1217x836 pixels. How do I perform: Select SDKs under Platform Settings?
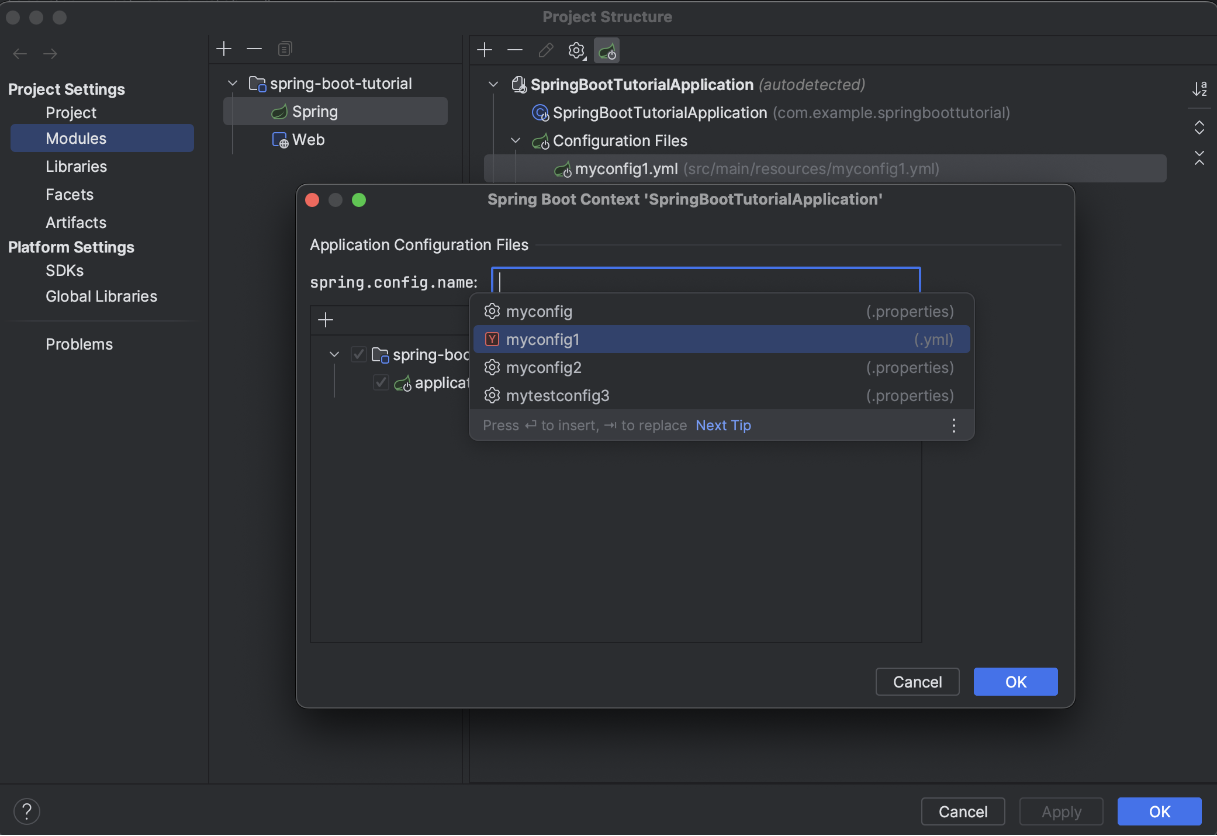tap(64, 270)
